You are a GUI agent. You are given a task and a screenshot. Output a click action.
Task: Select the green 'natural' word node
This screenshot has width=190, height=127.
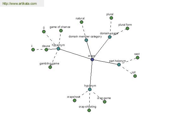pyautogui.click(x=82, y=22)
